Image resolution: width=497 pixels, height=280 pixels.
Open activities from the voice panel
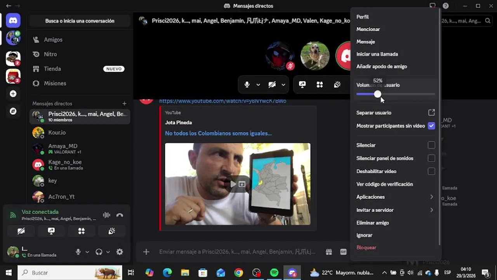82,231
